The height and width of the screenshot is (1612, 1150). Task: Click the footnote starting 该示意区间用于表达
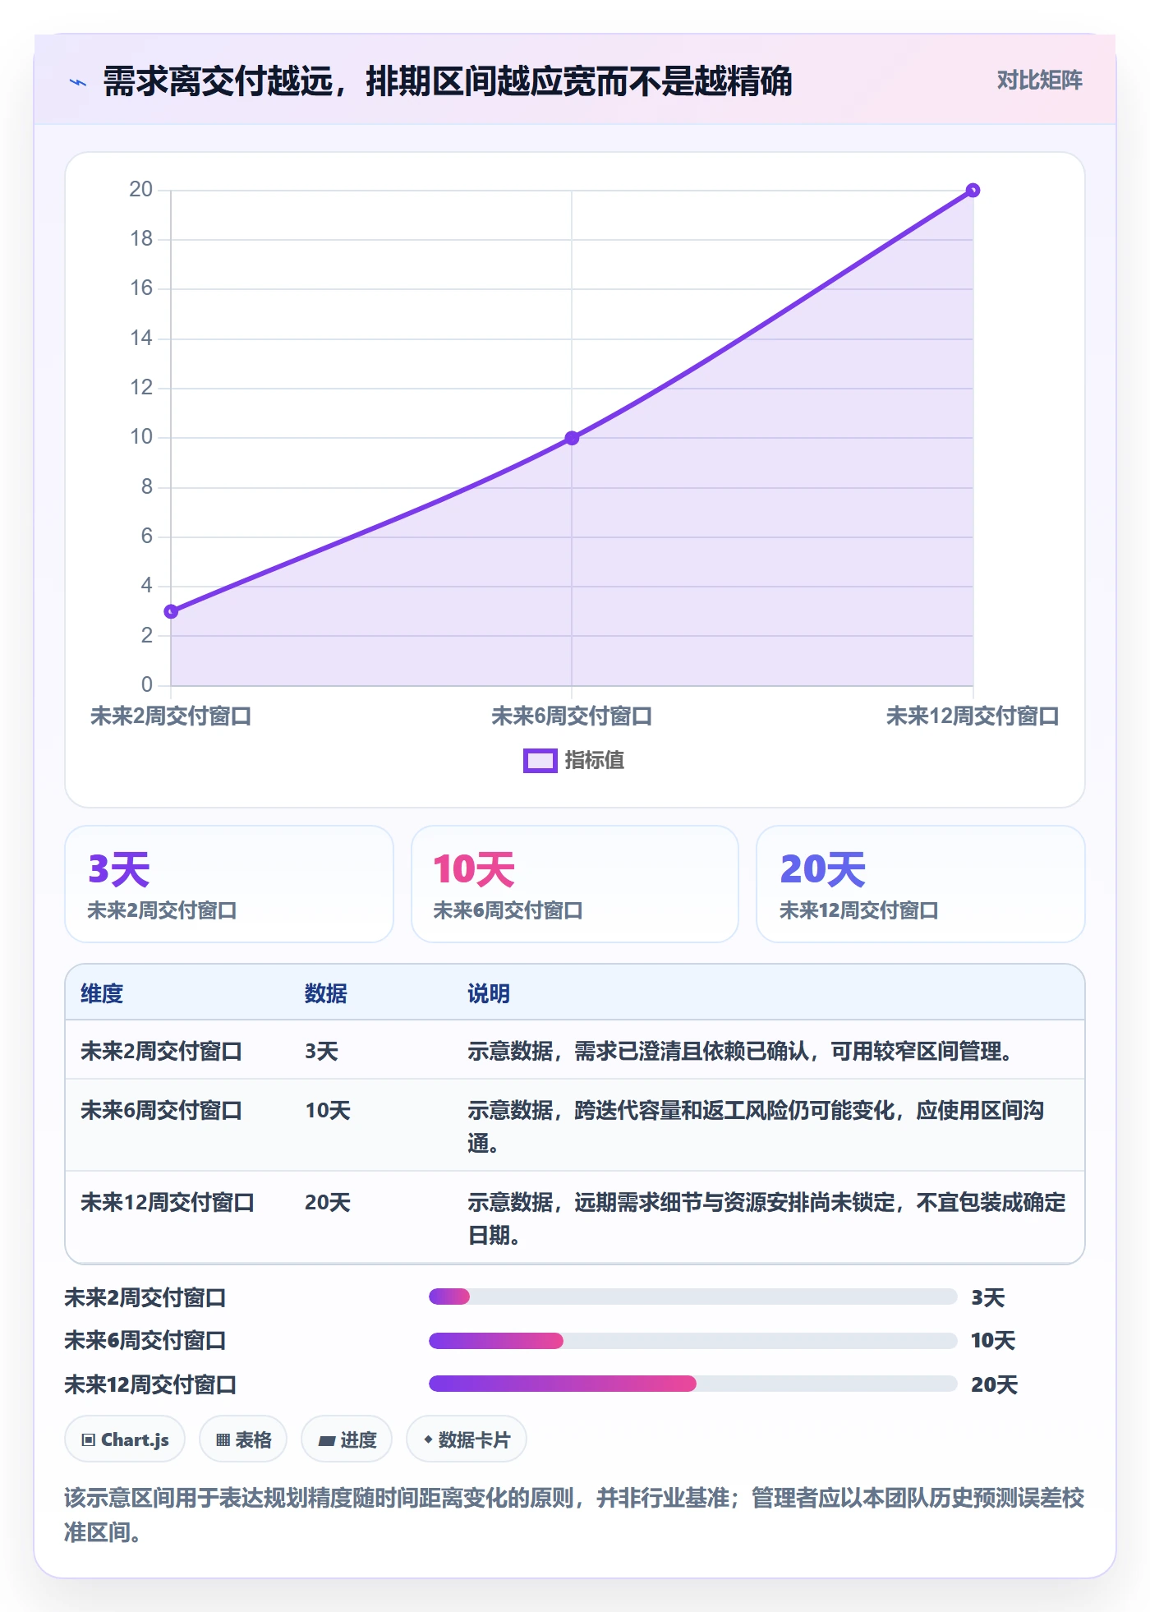574,1515
